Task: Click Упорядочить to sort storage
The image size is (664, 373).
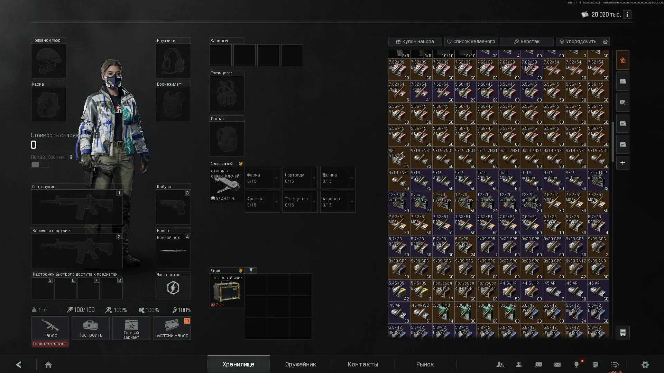Action: click(x=578, y=41)
